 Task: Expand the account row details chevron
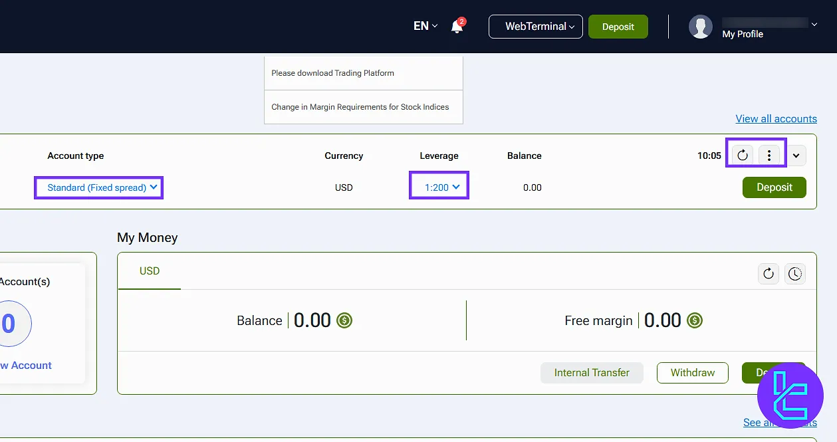pos(797,156)
